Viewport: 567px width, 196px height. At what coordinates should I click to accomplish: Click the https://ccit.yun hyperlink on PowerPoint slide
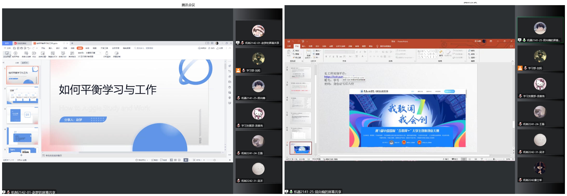click(333, 77)
